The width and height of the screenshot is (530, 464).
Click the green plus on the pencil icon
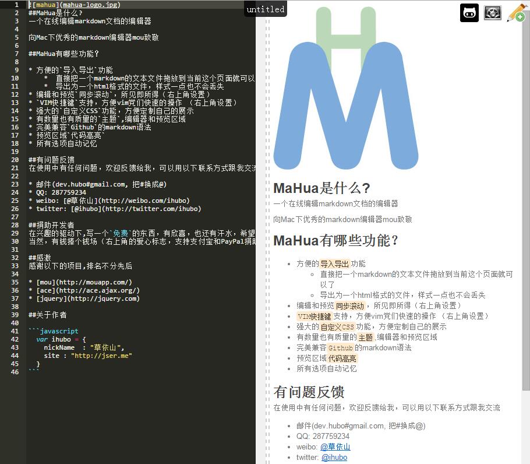(520, 17)
